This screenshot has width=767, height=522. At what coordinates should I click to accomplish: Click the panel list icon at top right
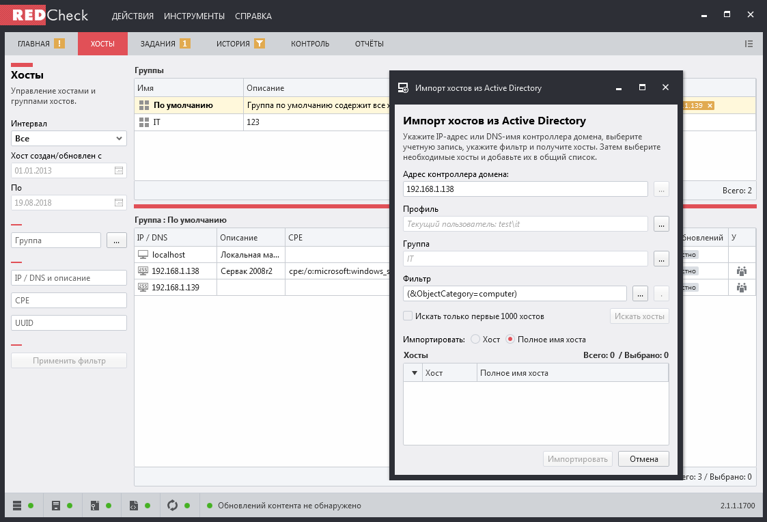pyautogui.click(x=749, y=44)
